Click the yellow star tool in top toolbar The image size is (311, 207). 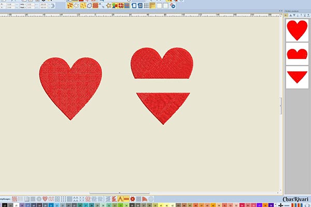108,6
